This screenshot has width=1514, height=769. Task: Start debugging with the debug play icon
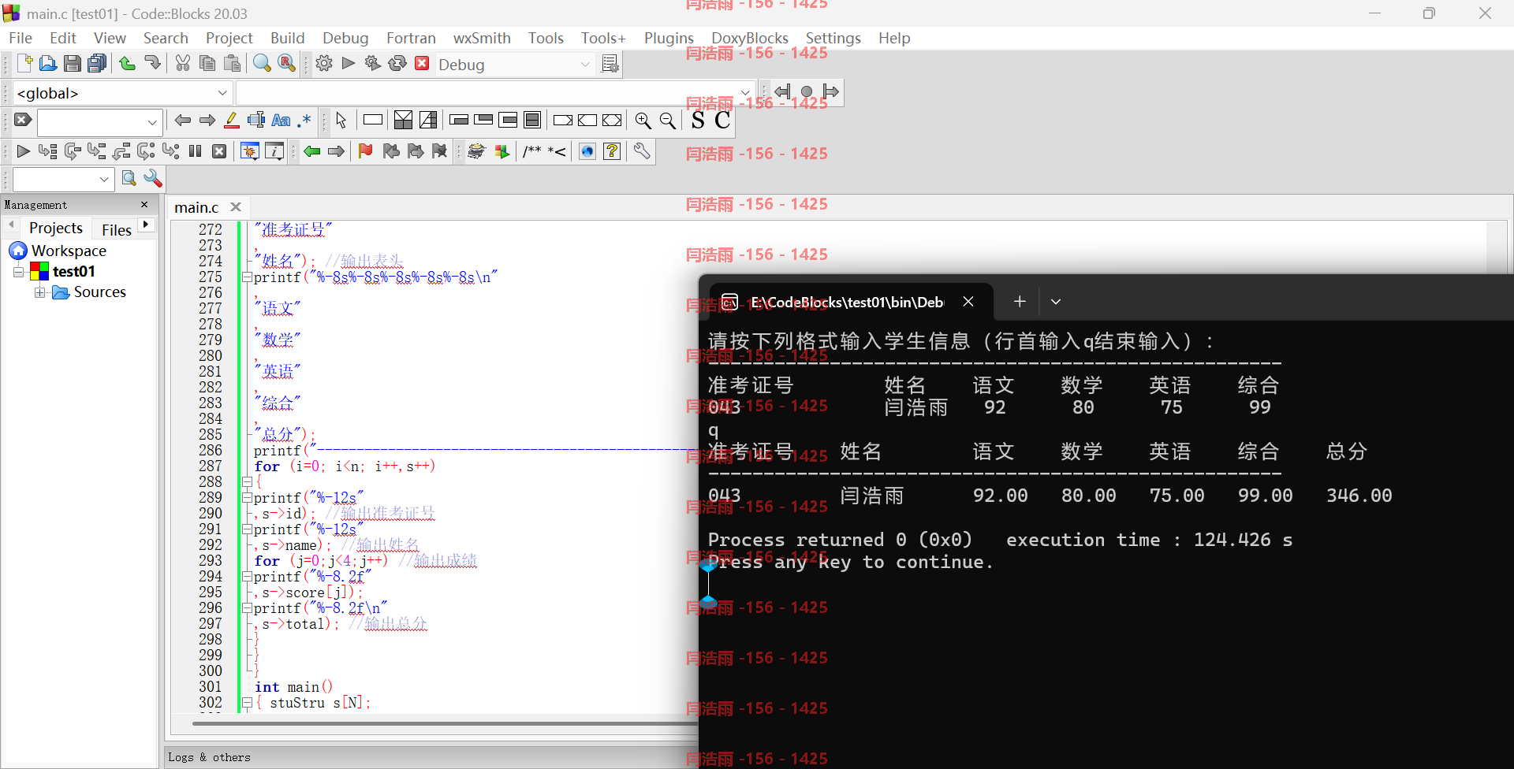click(24, 151)
